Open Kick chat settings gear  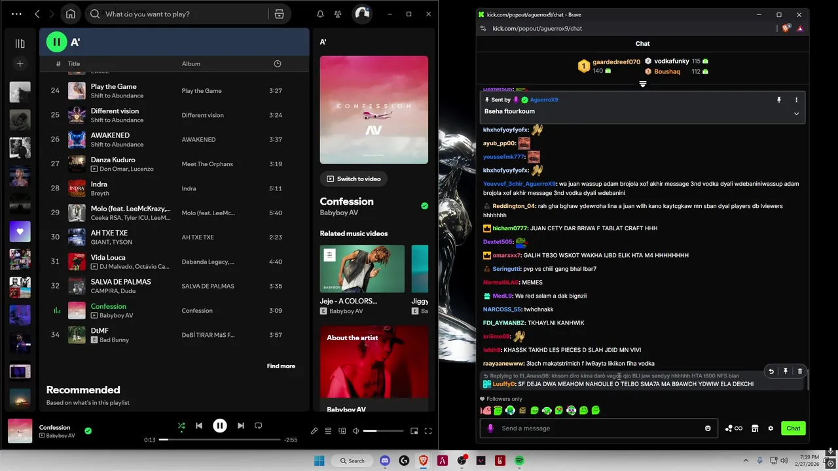[x=771, y=428]
